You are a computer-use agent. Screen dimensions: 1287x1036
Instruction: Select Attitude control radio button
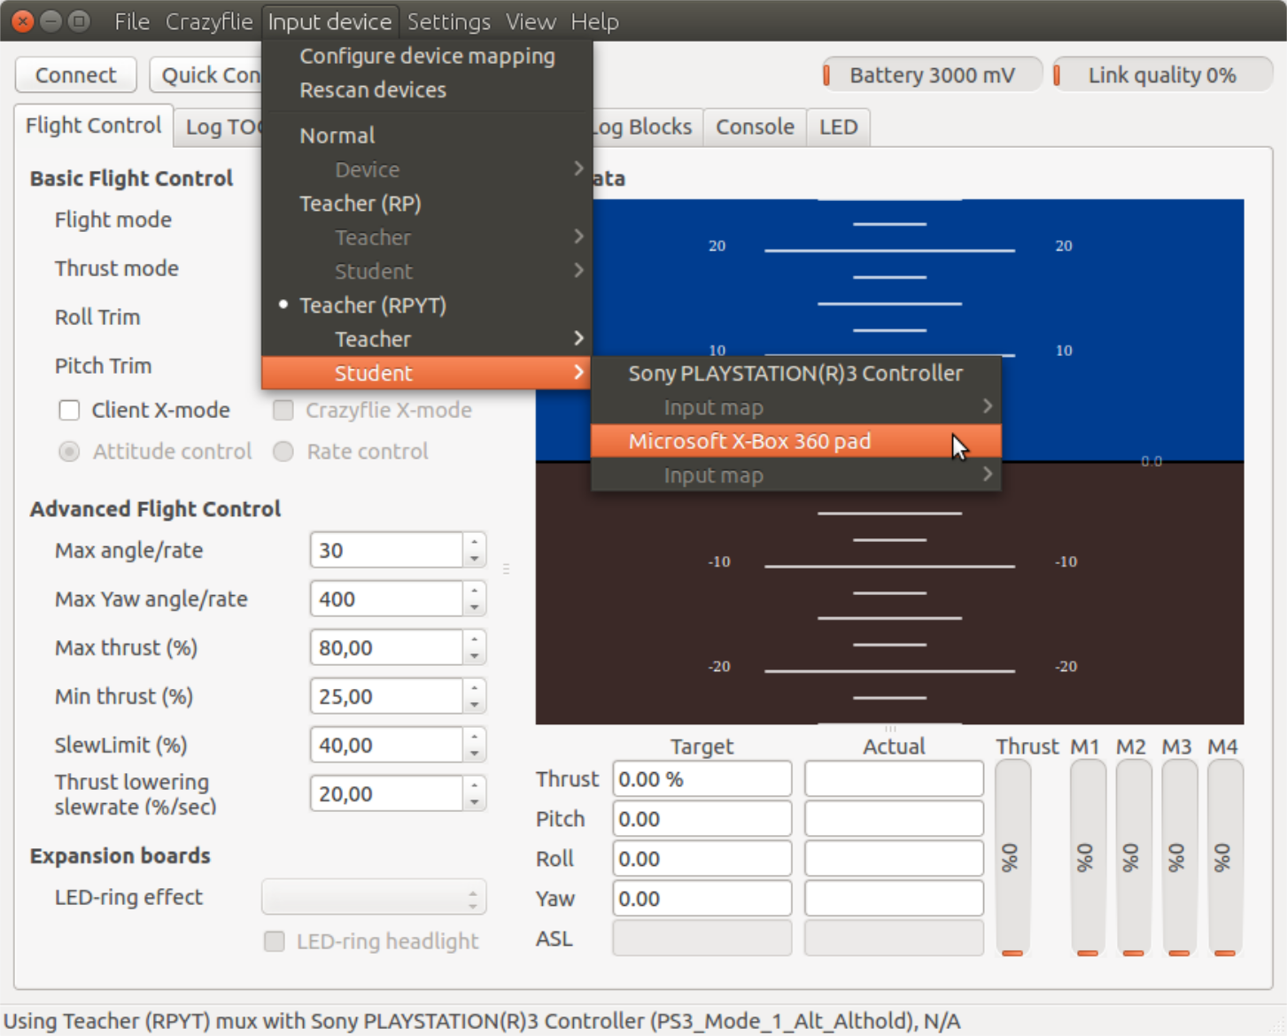[x=69, y=452]
